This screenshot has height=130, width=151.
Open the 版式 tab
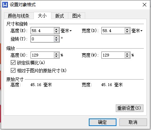pyautogui.click(x=60, y=16)
